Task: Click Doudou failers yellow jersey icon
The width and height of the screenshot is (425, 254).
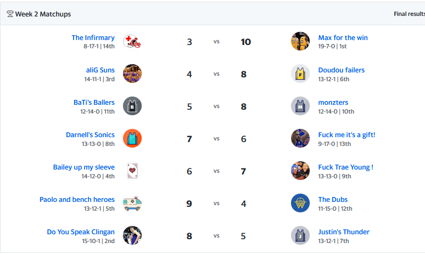Action: 300,74
